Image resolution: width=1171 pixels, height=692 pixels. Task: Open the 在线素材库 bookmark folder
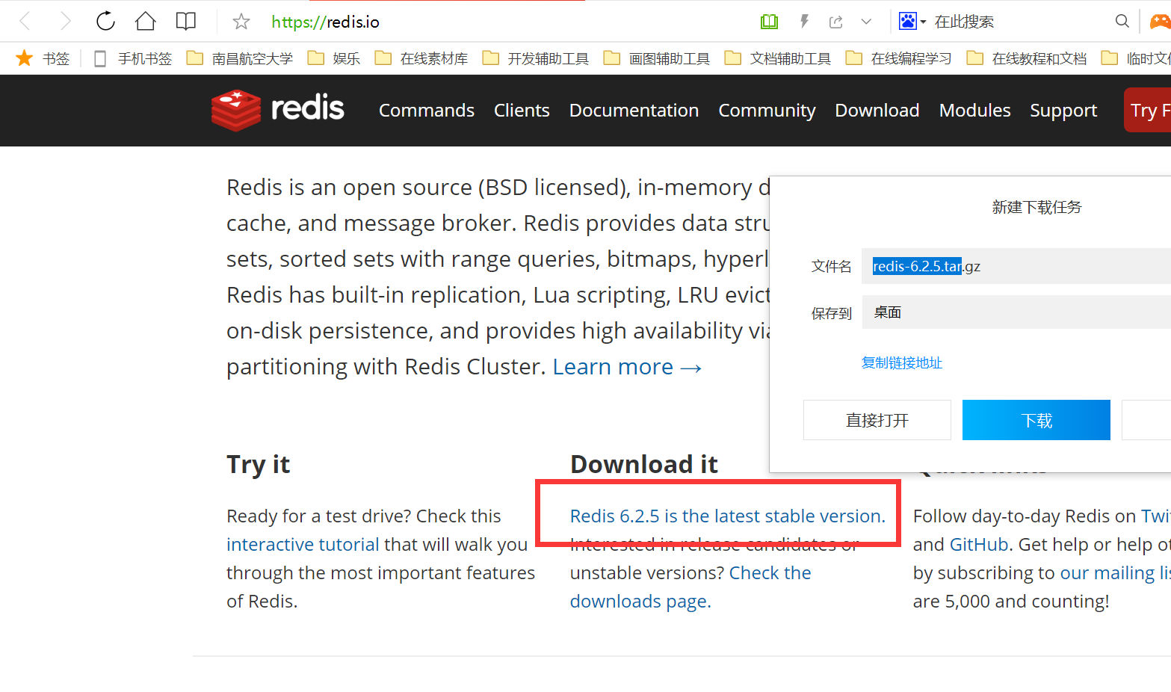tap(421, 58)
